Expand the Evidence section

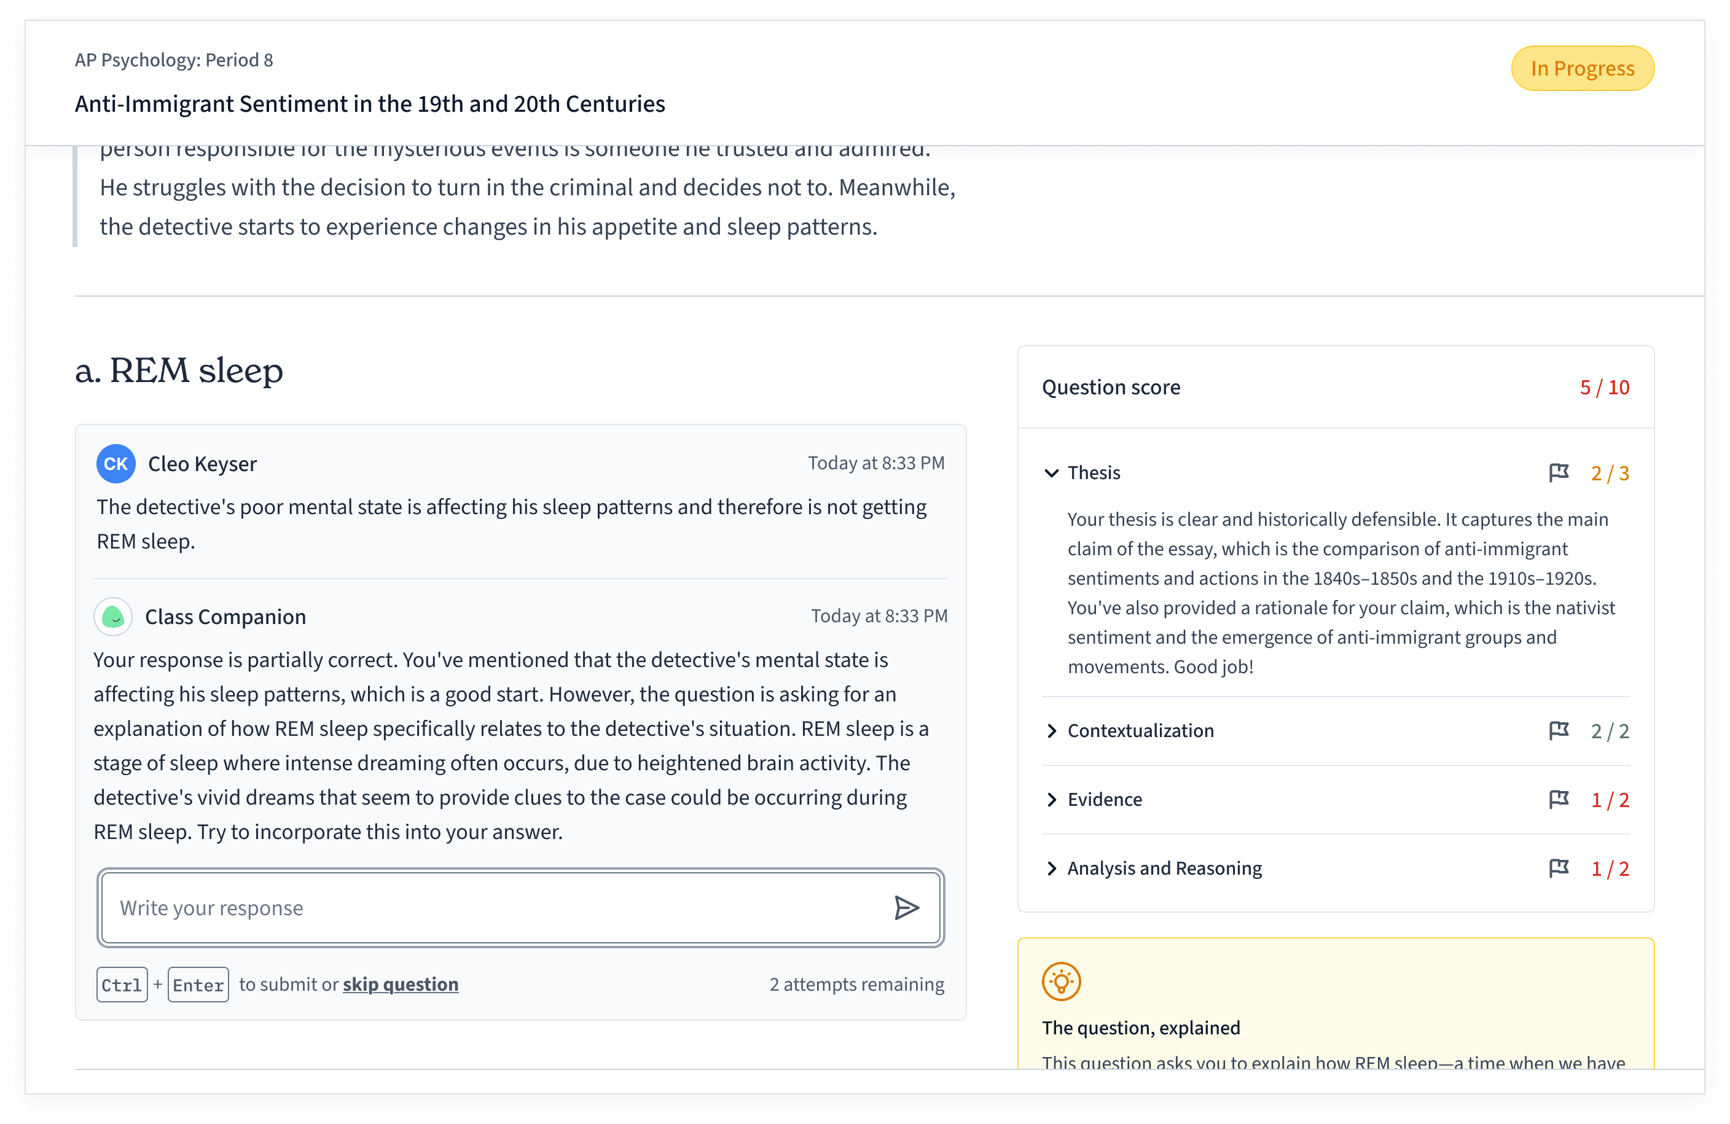point(1051,799)
